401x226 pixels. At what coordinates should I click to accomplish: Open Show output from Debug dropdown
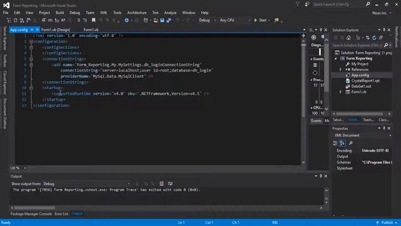pyautogui.click(x=86, y=184)
